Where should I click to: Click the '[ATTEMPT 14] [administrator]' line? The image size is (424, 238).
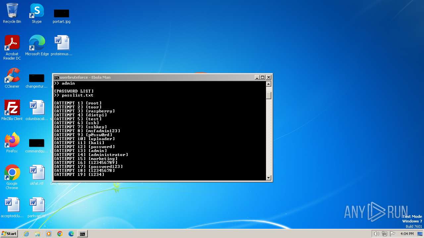coord(91,155)
